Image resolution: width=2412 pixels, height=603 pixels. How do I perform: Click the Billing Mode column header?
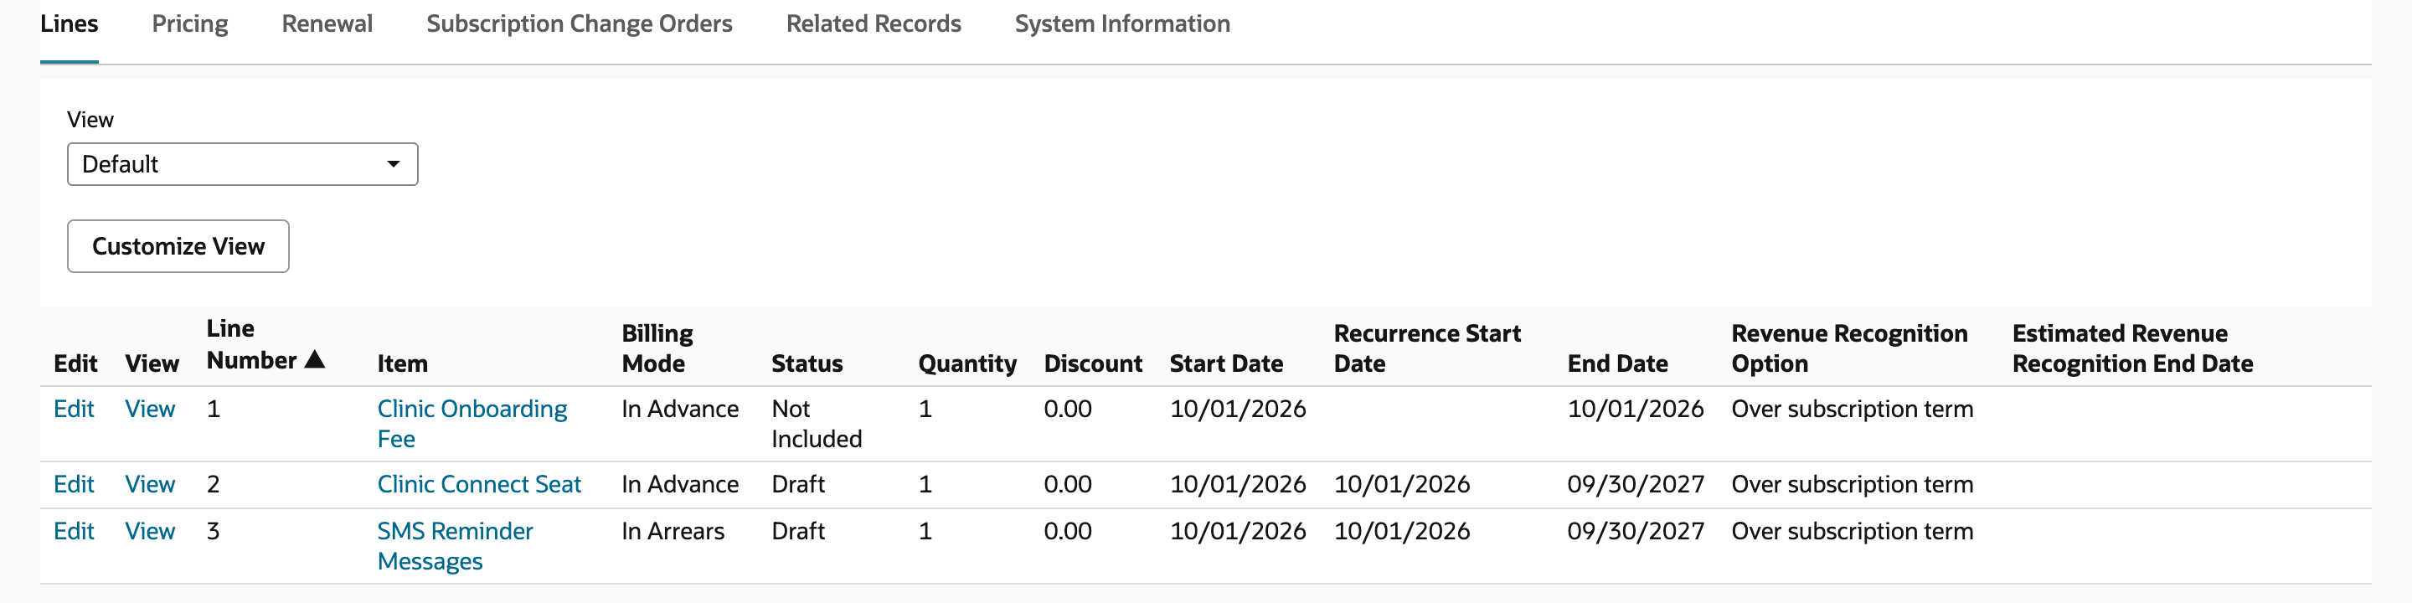click(657, 348)
